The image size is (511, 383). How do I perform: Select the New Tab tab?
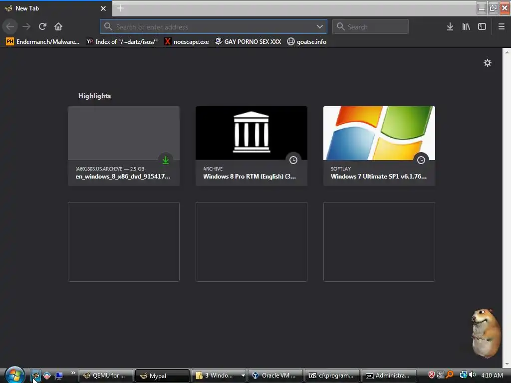point(56,8)
